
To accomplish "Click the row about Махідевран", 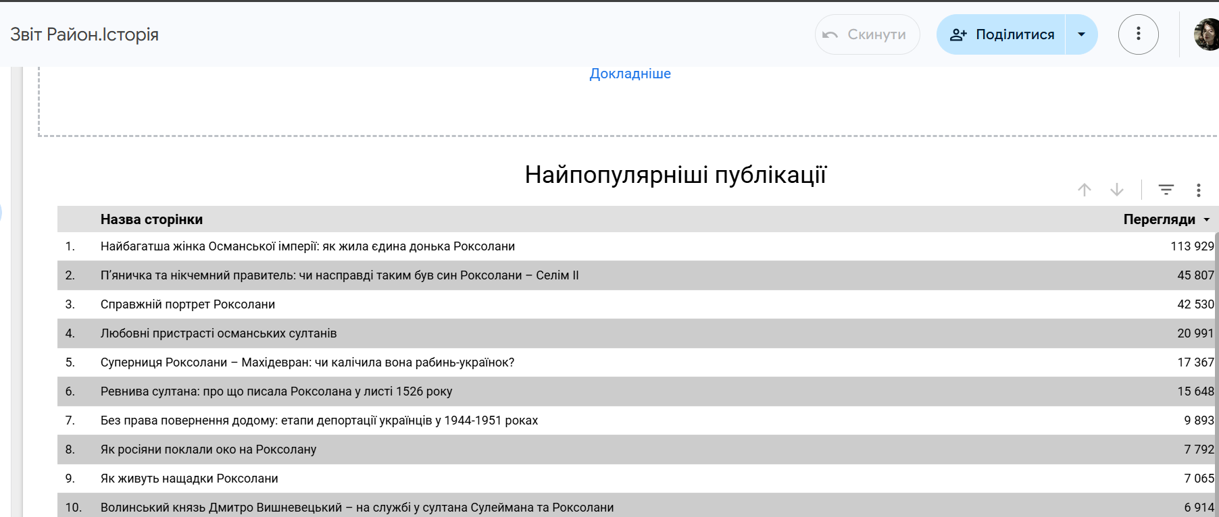I will click(307, 362).
